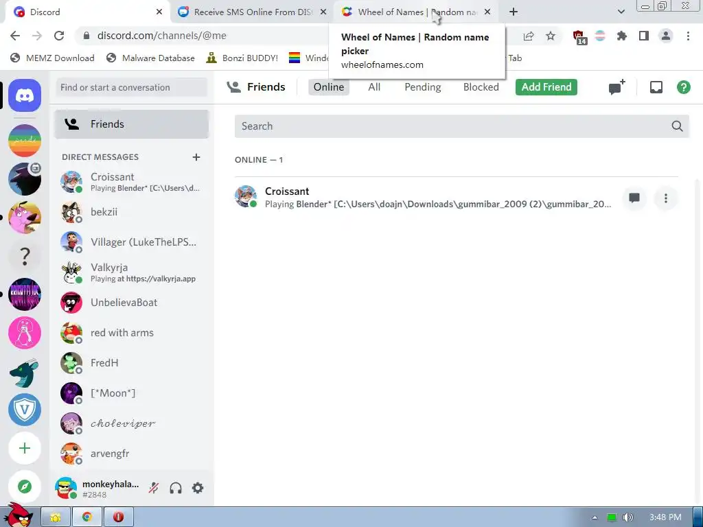Open the pink Courage dog server
The height and width of the screenshot is (527, 703).
point(25,218)
